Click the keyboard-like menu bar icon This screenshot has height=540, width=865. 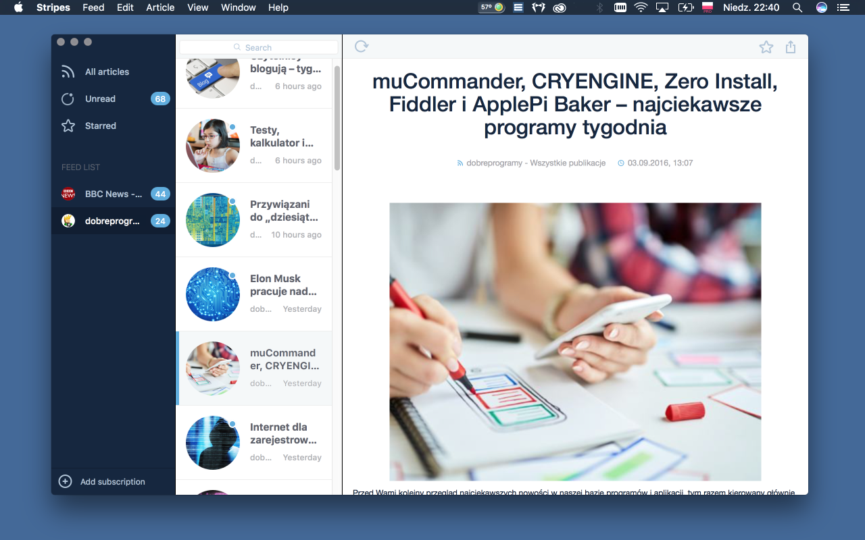(620, 7)
